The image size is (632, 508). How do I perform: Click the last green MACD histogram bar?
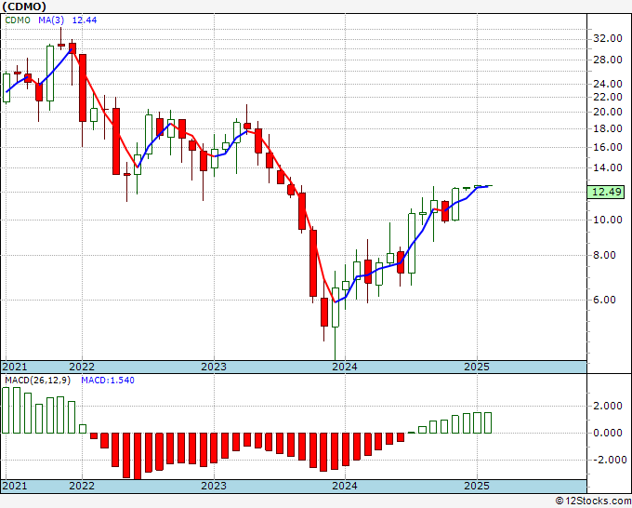[x=487, y=422]
